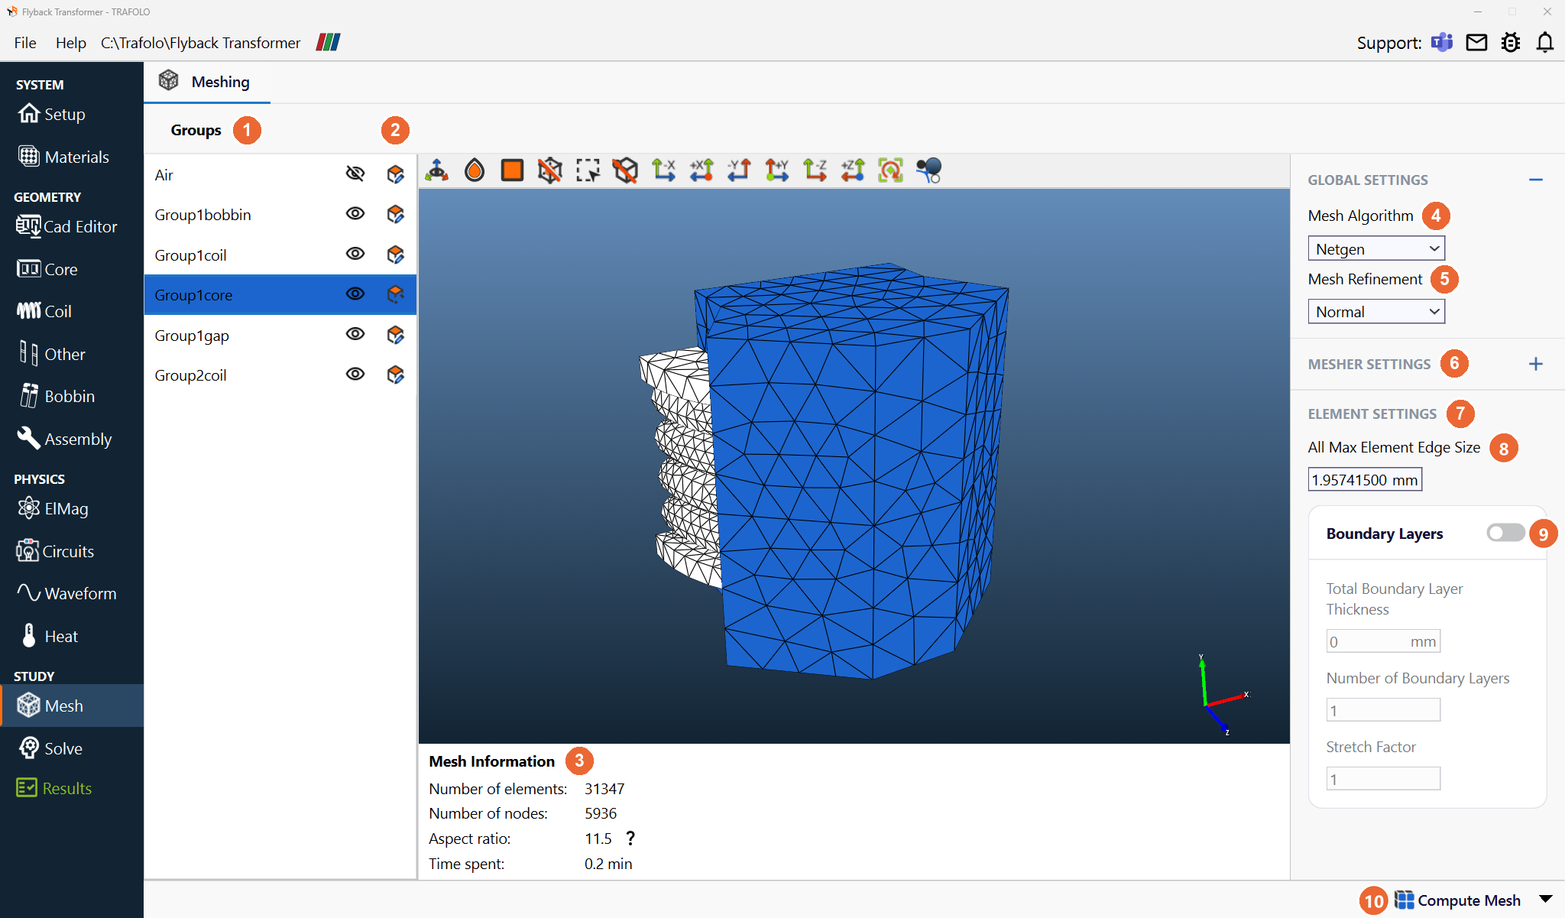Select the Meshing tab
Screen dimensions: 1565x918
click(x=207, y=82)
